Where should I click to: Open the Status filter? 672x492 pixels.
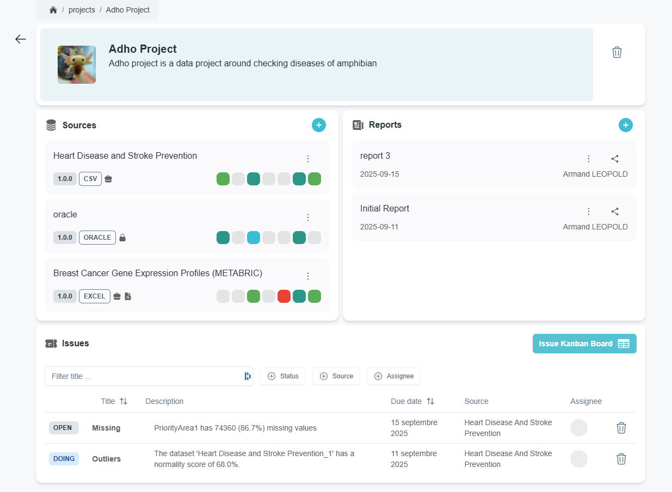(x=283, y=376)
